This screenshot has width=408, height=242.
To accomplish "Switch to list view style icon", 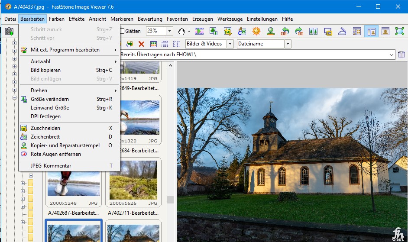I will coord(176,44).
